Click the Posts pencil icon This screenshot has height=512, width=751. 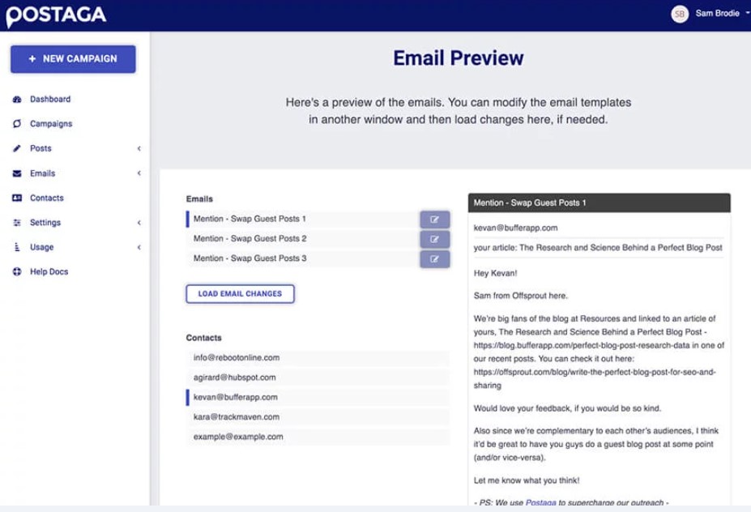pyautogui.click(x=17, y=148)
